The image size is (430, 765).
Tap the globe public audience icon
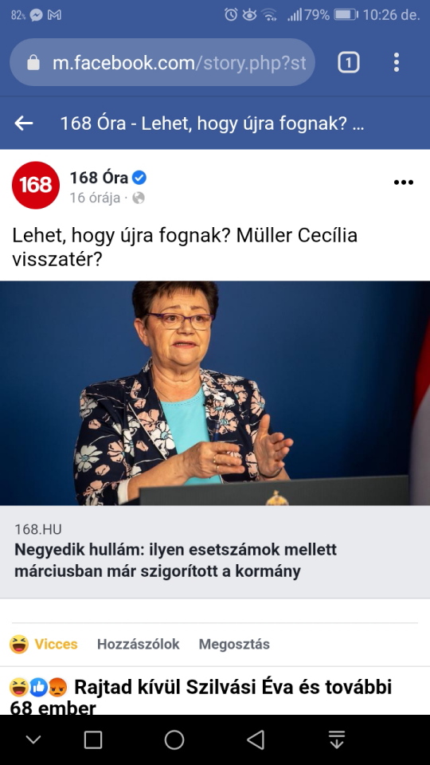(x=139, y=198)
